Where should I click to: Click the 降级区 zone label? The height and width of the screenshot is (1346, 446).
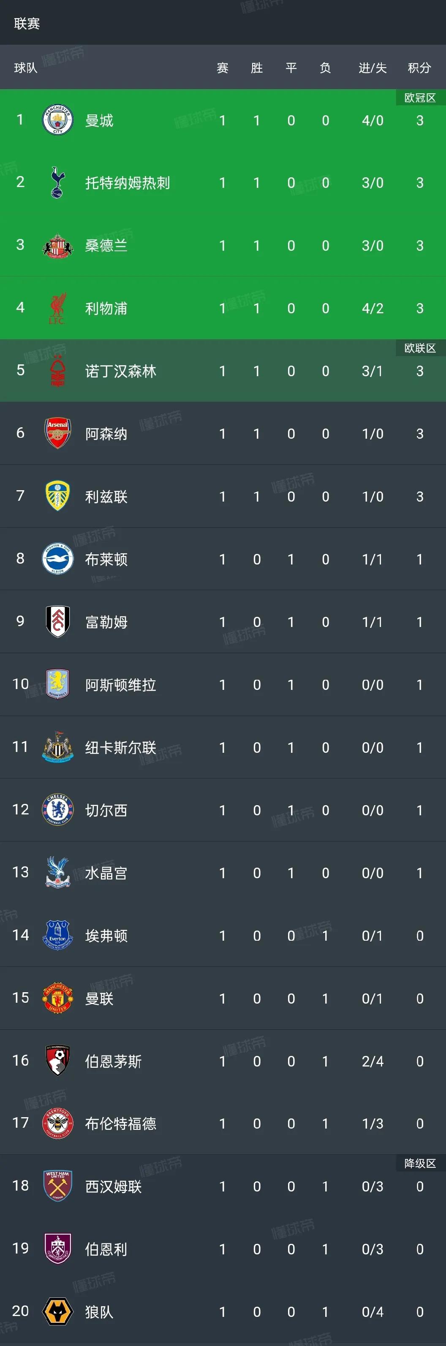[420, 1163]
